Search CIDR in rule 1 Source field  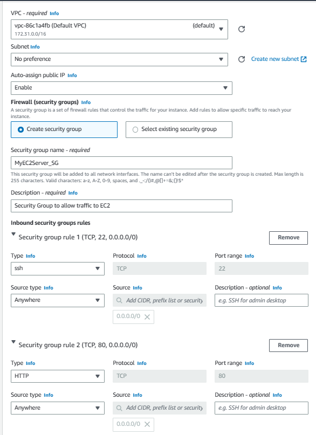point(160,300)
